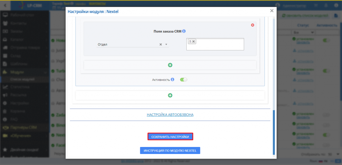Remove the tag "1" from the value box

(193, 41)
